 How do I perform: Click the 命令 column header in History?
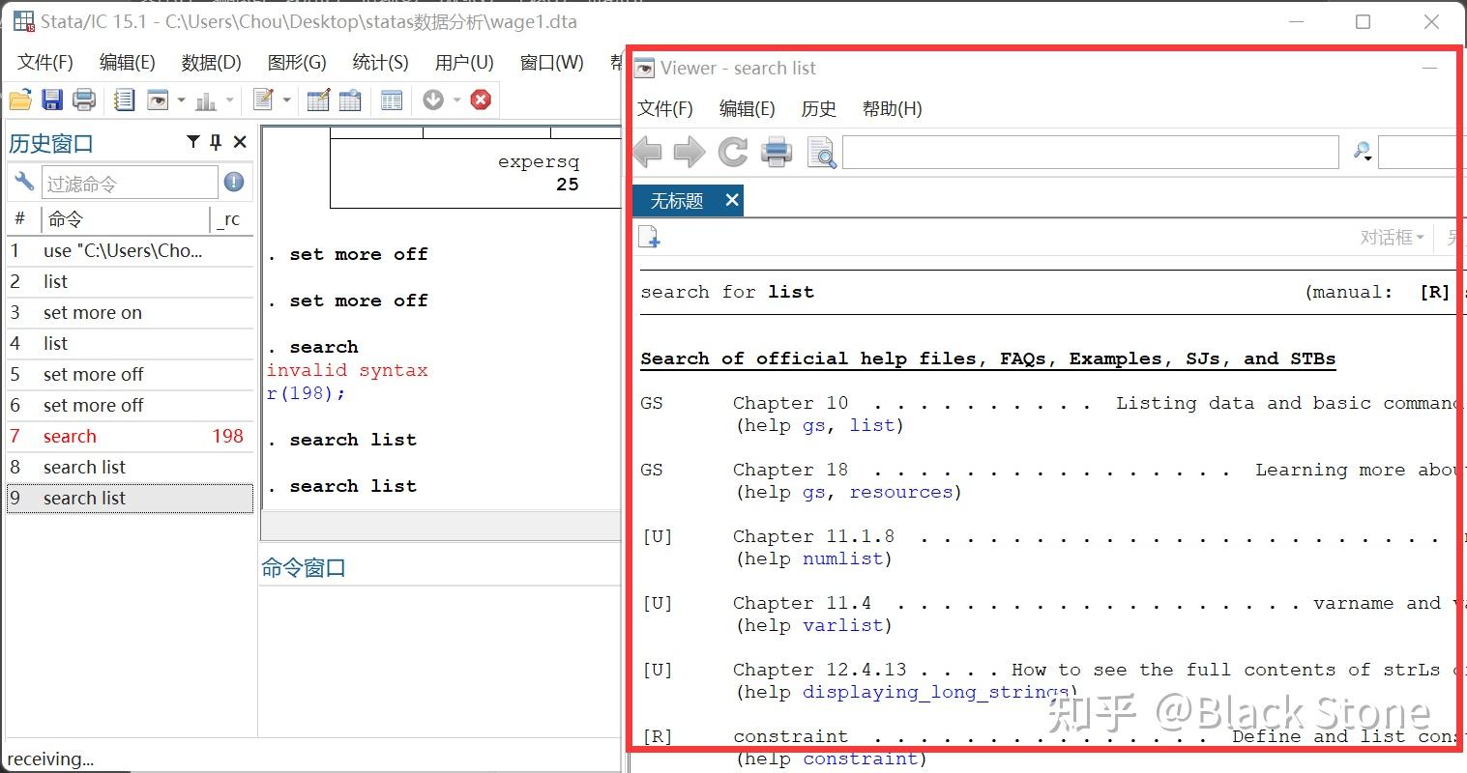coord(125,219)
